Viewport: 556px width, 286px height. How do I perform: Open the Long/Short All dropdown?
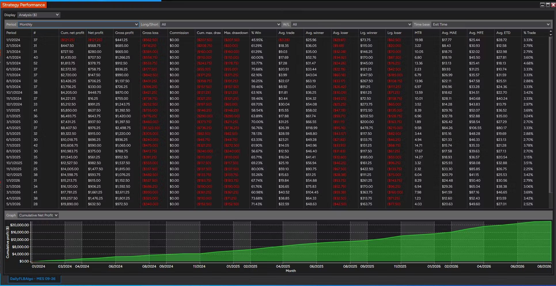coord(221,24)
